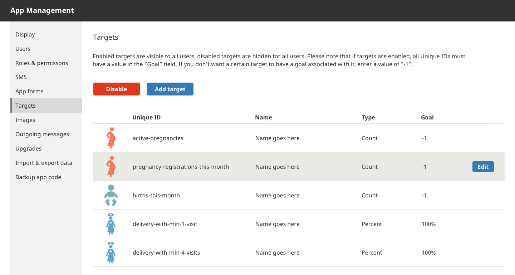Click the Count type for active-pregnancies
Image resolution: width=515 pixels, height=275 pixels.
[369, 138]
